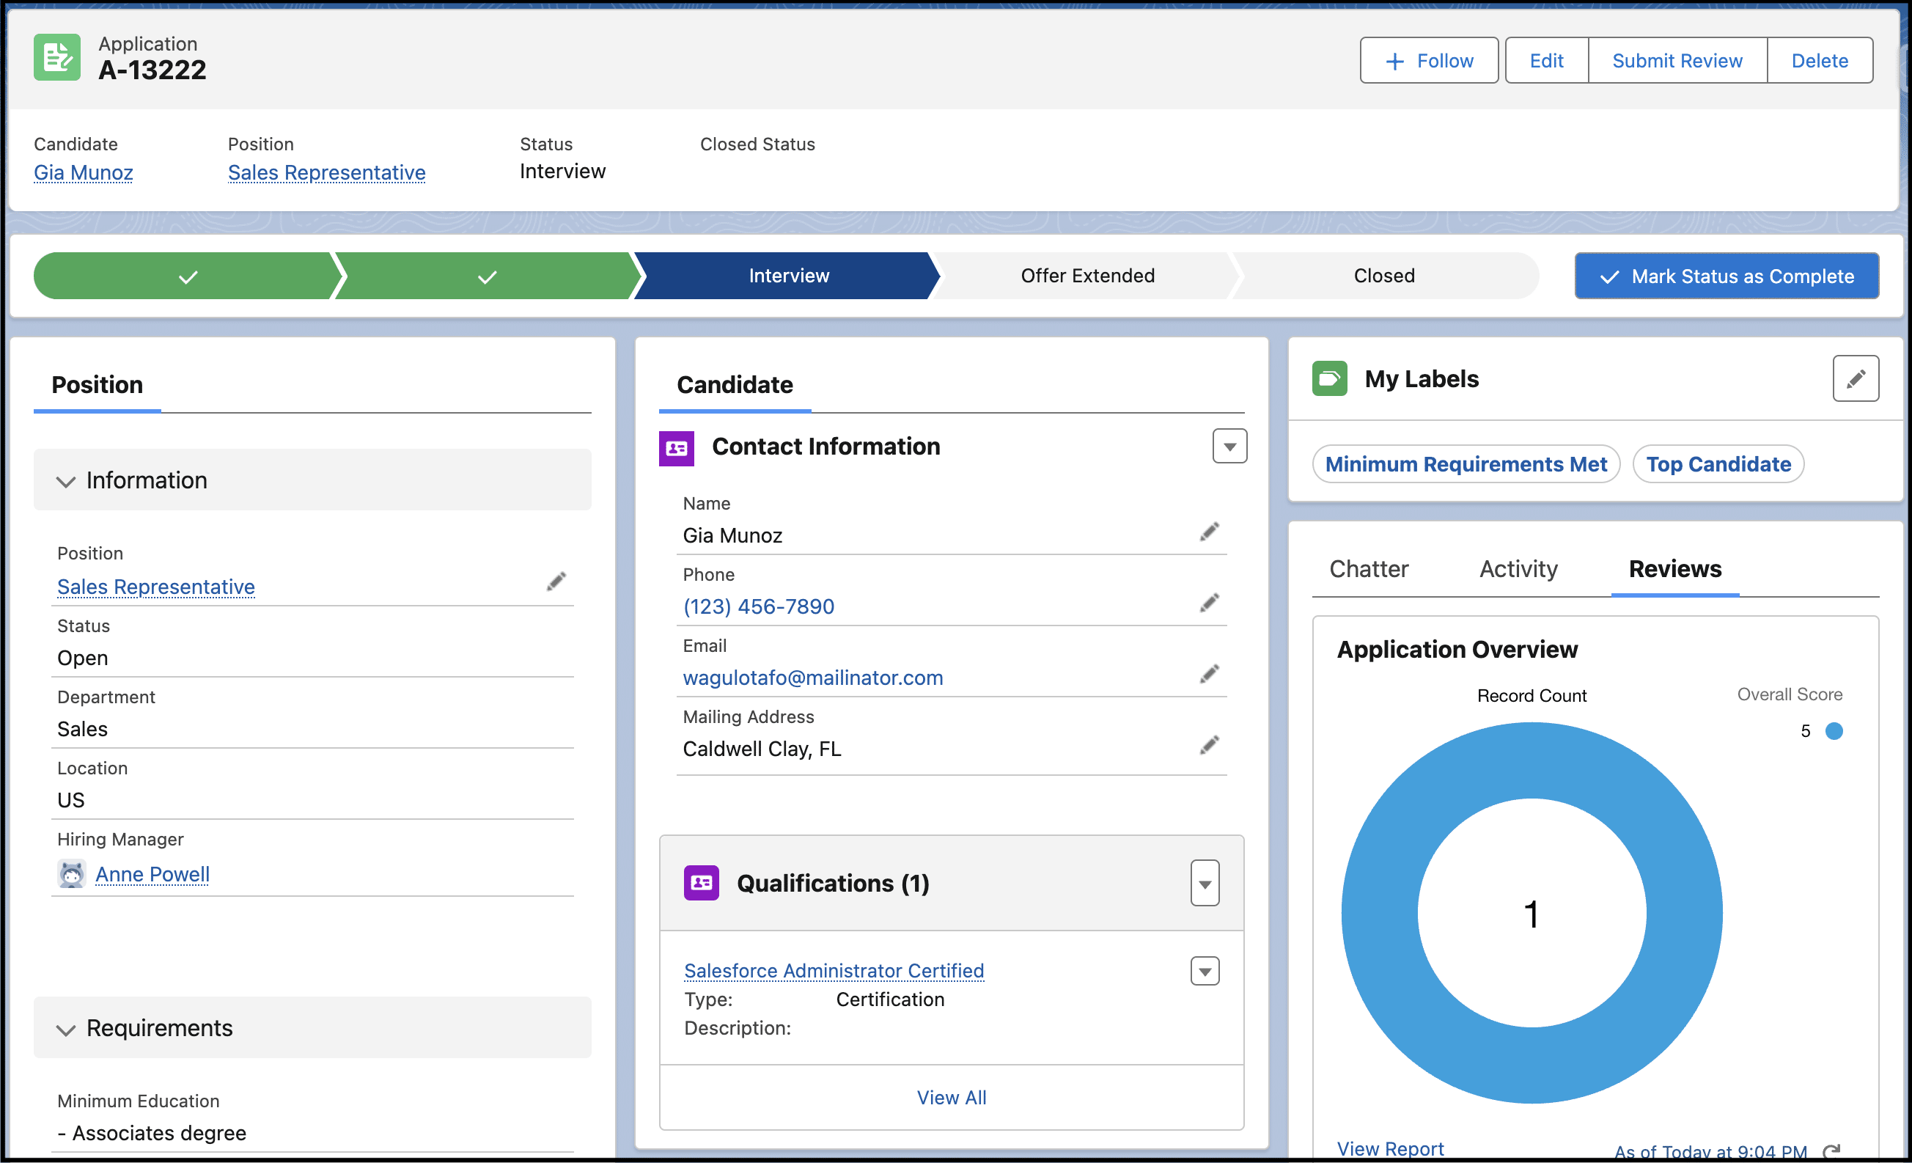Click the Top Candidate label badge
Viewport: 1912px width, 1163px height.
[1718, 463]
